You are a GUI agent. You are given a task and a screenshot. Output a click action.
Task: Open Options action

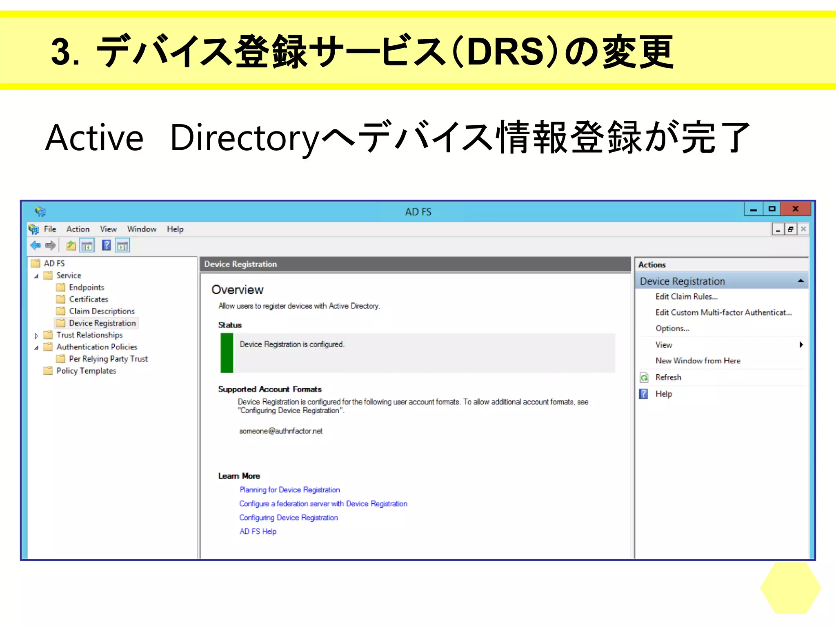(x=672, y=329)
